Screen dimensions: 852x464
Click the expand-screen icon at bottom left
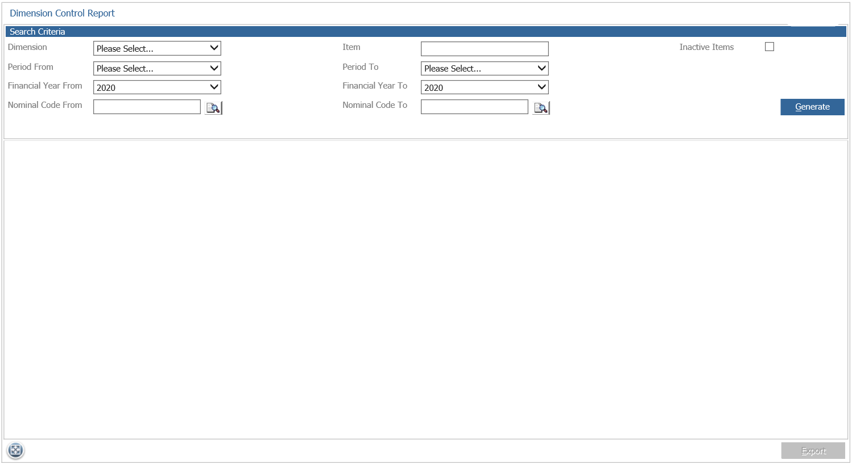tap(15, 450)
